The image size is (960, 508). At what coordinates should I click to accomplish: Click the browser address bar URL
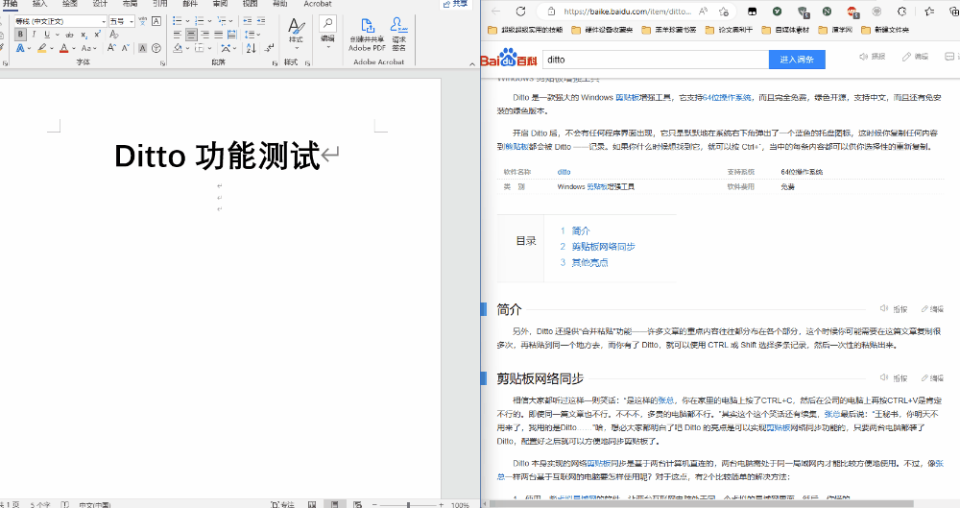[x=627, y=11]
